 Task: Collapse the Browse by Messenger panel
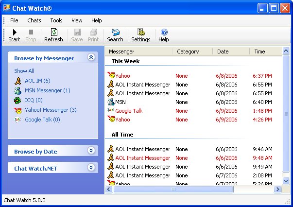click(91, 57)
